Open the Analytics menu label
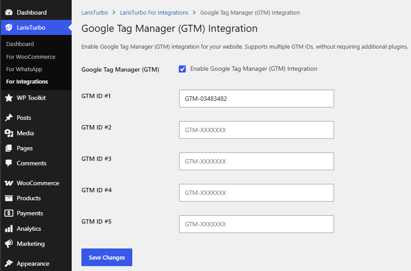 [29, 229]
